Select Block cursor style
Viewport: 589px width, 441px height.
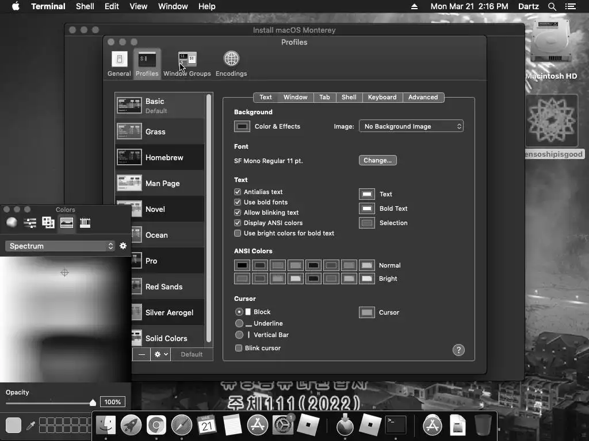tap(239, 312)
